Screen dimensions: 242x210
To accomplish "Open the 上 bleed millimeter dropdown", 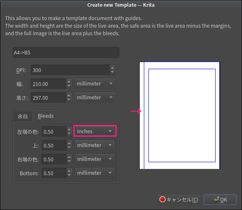I will point(95,145).
